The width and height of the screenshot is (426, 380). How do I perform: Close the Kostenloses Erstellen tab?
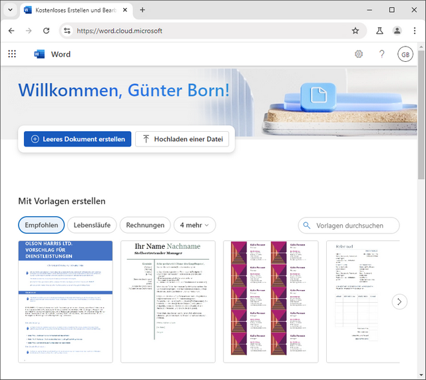(125, 10)
